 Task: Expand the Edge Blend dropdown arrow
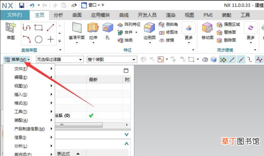(x=150, y=43)
